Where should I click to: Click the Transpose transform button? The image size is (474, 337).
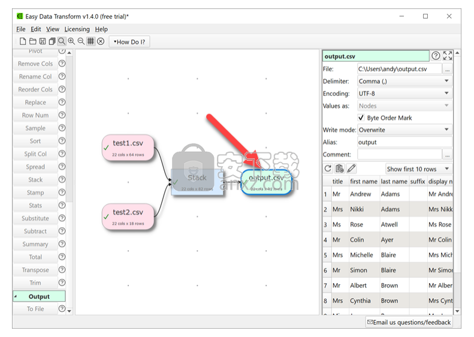(x=35, y=270)
